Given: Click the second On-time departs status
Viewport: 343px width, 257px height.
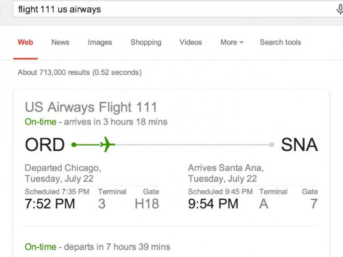Looking at the screenshot, I should coord(97,247).
